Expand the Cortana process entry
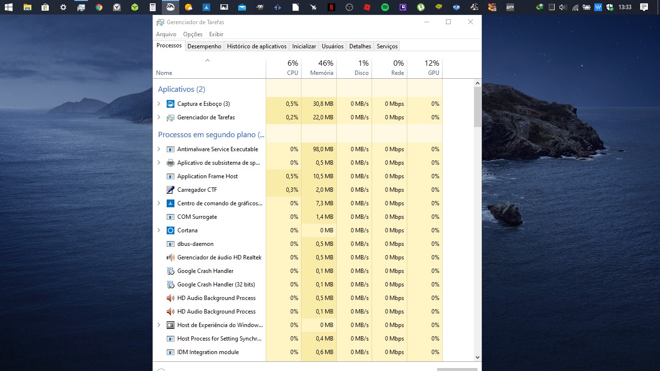This screenshot has height=371, width=660. click(159, 230)
